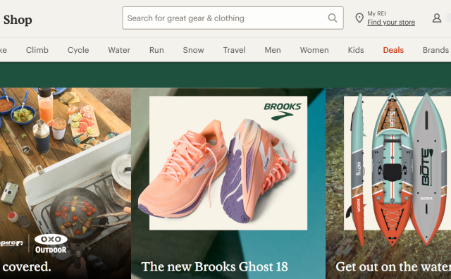Focus the gear and clothing search field

tap(233, 18)
